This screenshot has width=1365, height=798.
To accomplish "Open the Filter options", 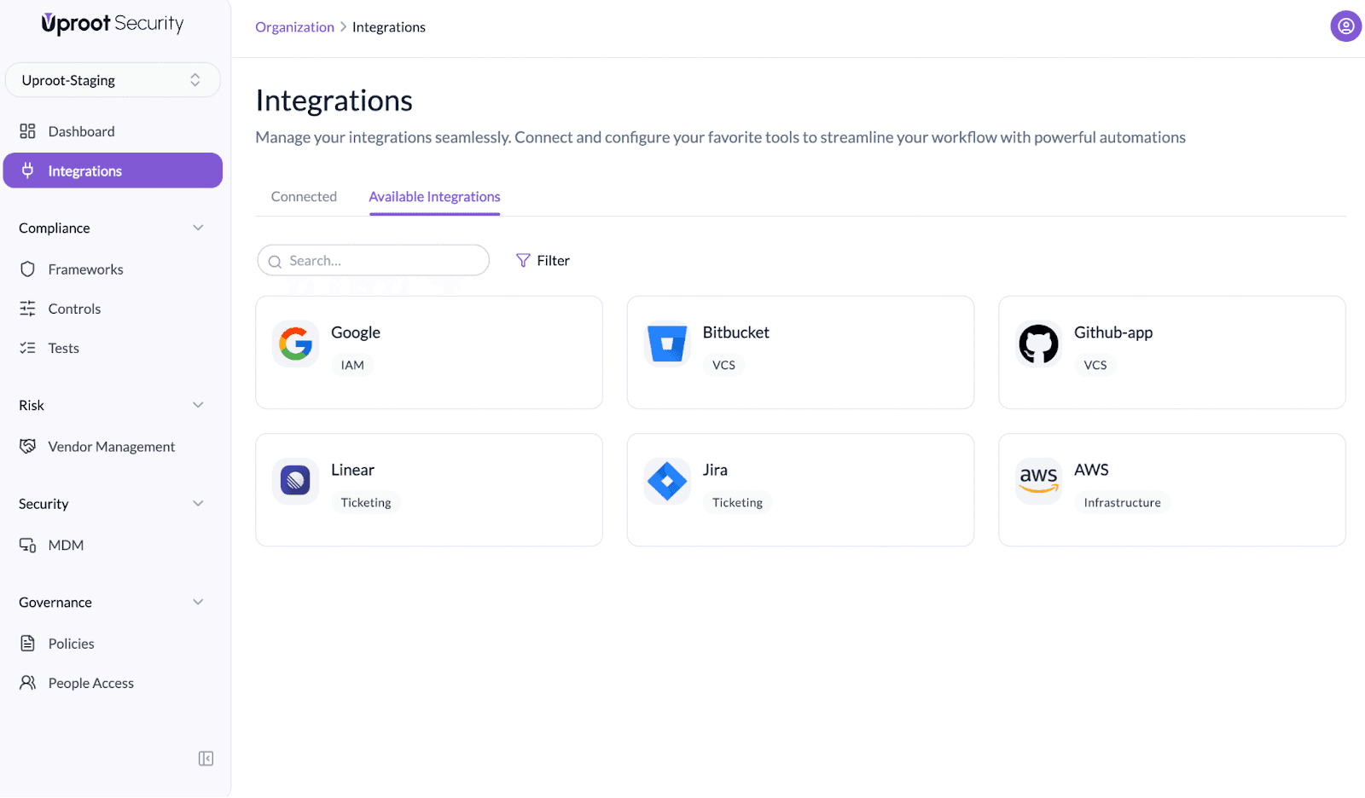I will click(543, 261).
